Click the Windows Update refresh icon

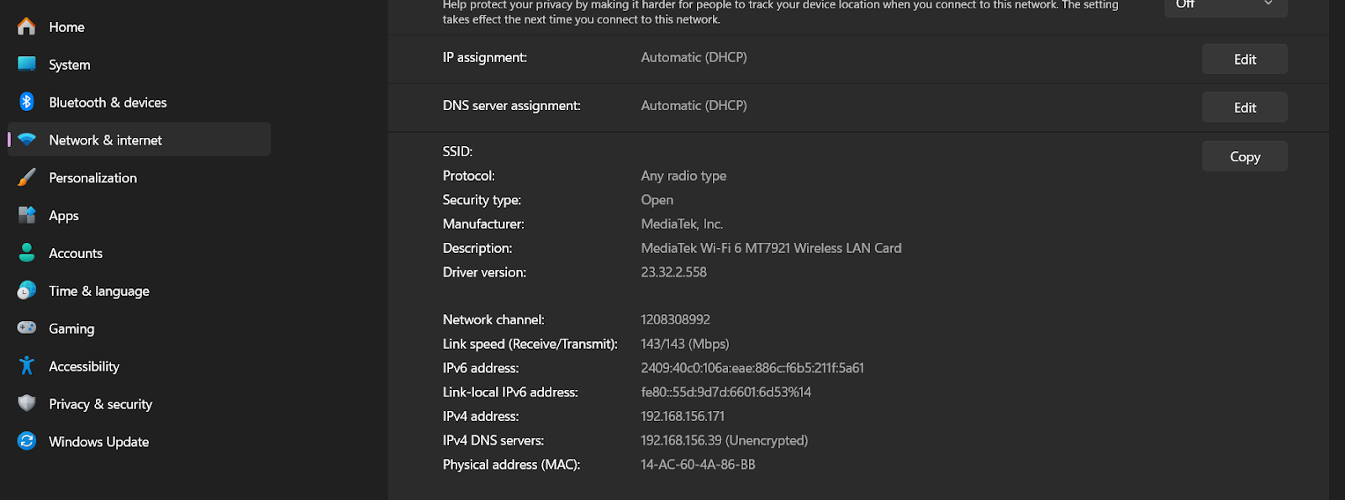pos(27,441)
